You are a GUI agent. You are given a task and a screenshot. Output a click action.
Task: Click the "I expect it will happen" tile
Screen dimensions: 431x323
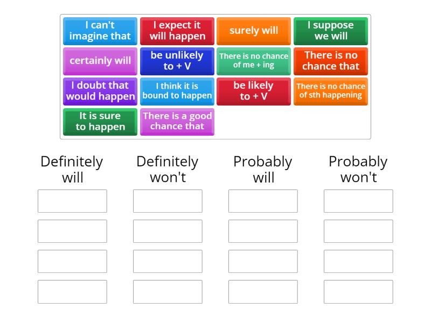[x=177, y=31]
